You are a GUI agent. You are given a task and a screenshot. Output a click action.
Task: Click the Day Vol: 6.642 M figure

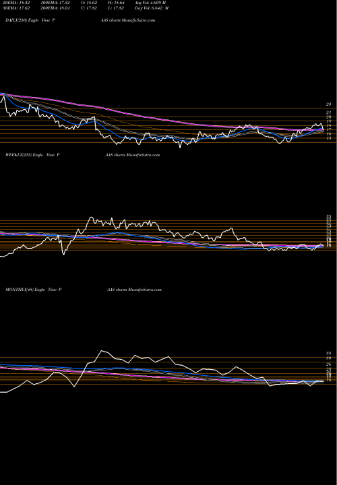coord(152,8)
